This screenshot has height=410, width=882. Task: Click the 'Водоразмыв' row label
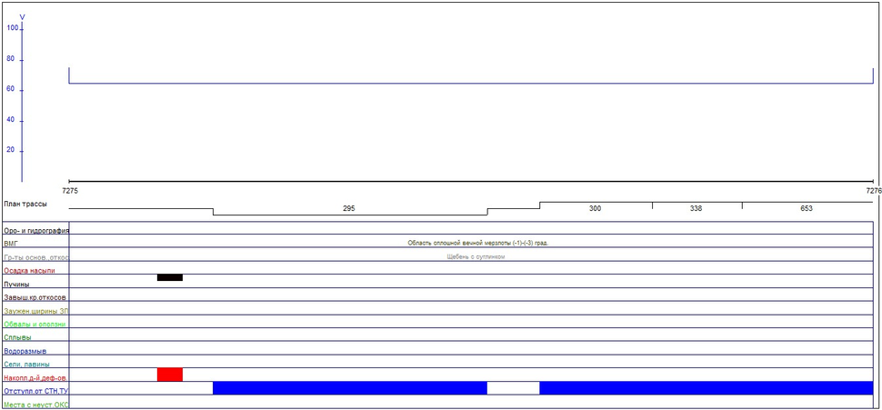(25, 352)
